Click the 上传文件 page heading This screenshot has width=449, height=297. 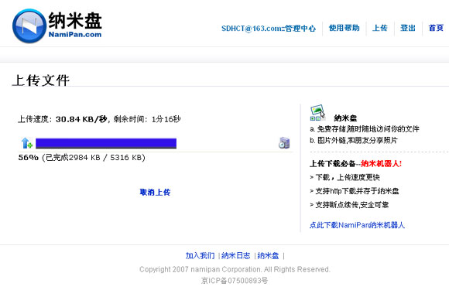pyautogui.click(x=41, y=80)
